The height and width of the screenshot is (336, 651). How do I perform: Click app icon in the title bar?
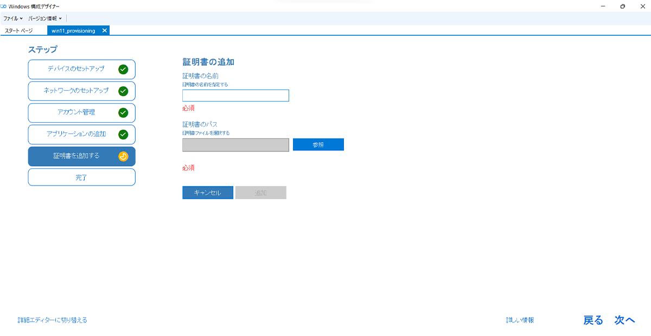5,5
